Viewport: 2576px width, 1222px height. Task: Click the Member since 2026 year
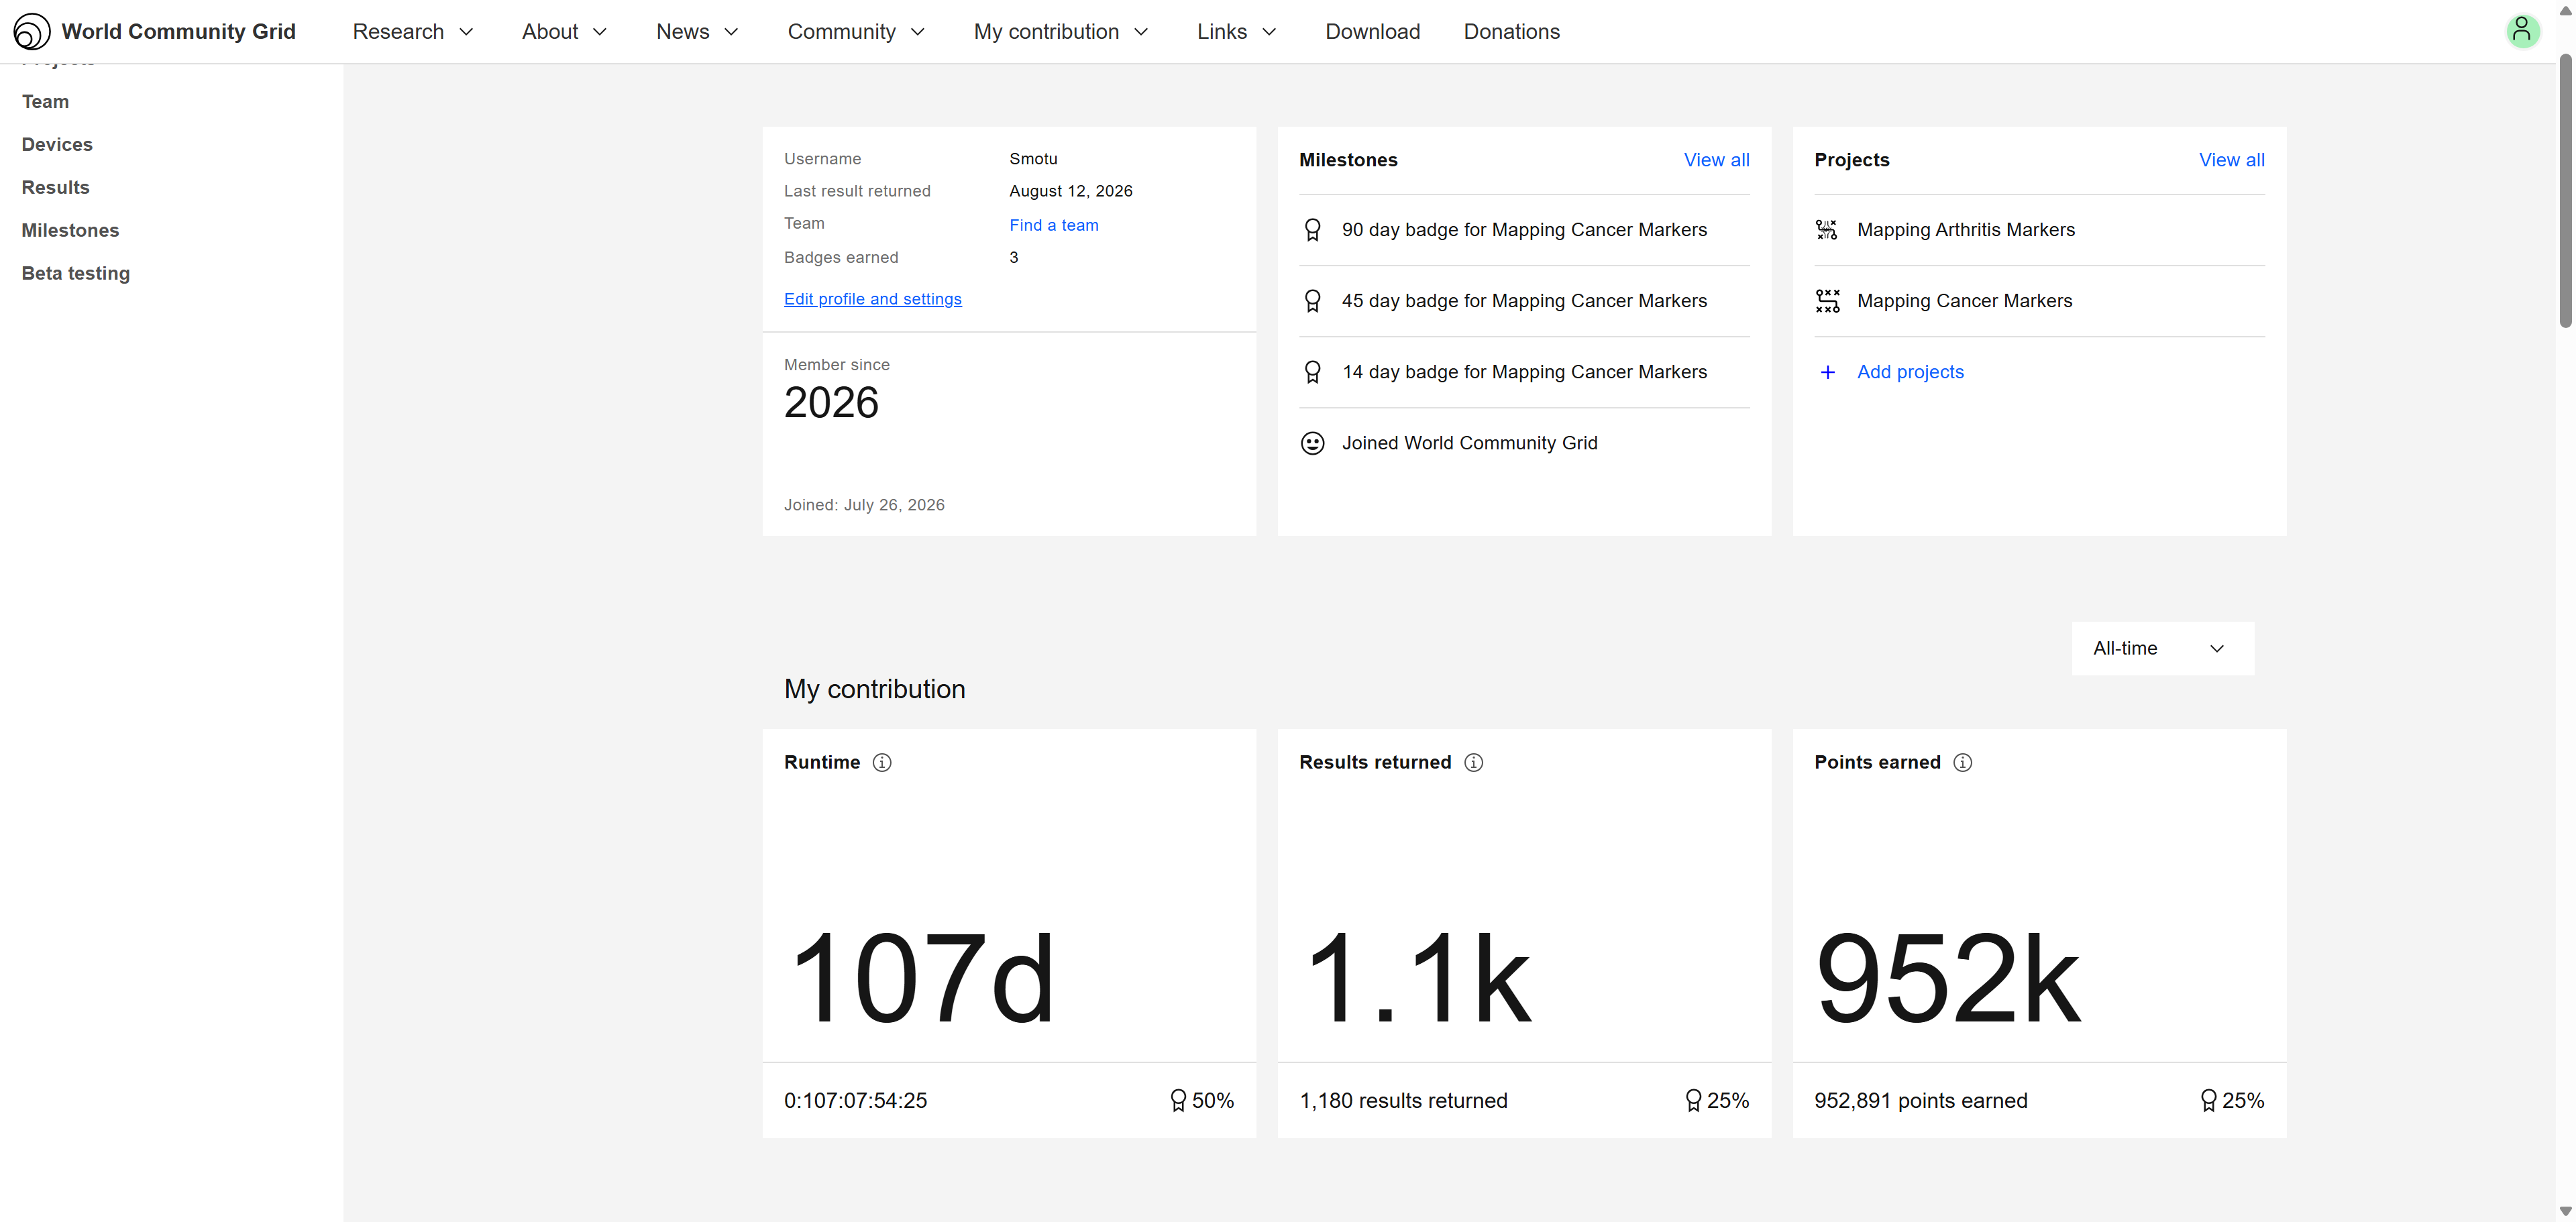[831, 402]
